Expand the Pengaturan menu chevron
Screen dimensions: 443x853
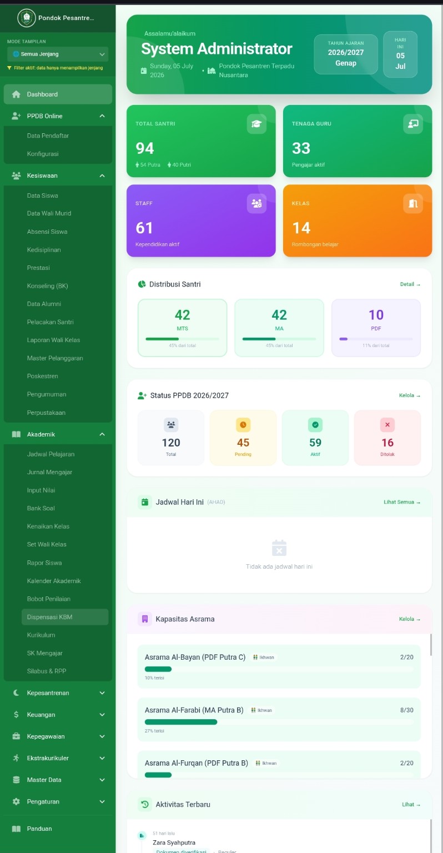(102, 801)
